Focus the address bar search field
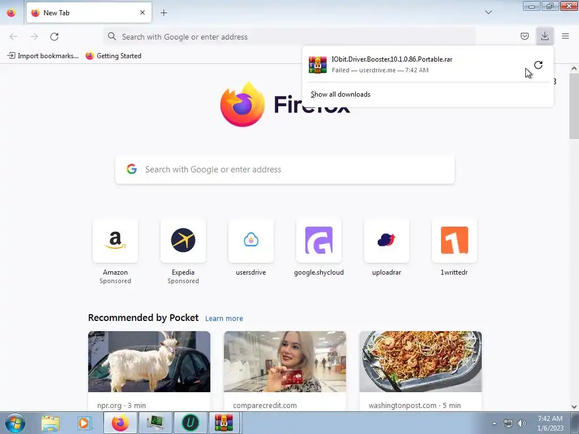The width and height of the screenshot is (579, 434). point(289,37)
